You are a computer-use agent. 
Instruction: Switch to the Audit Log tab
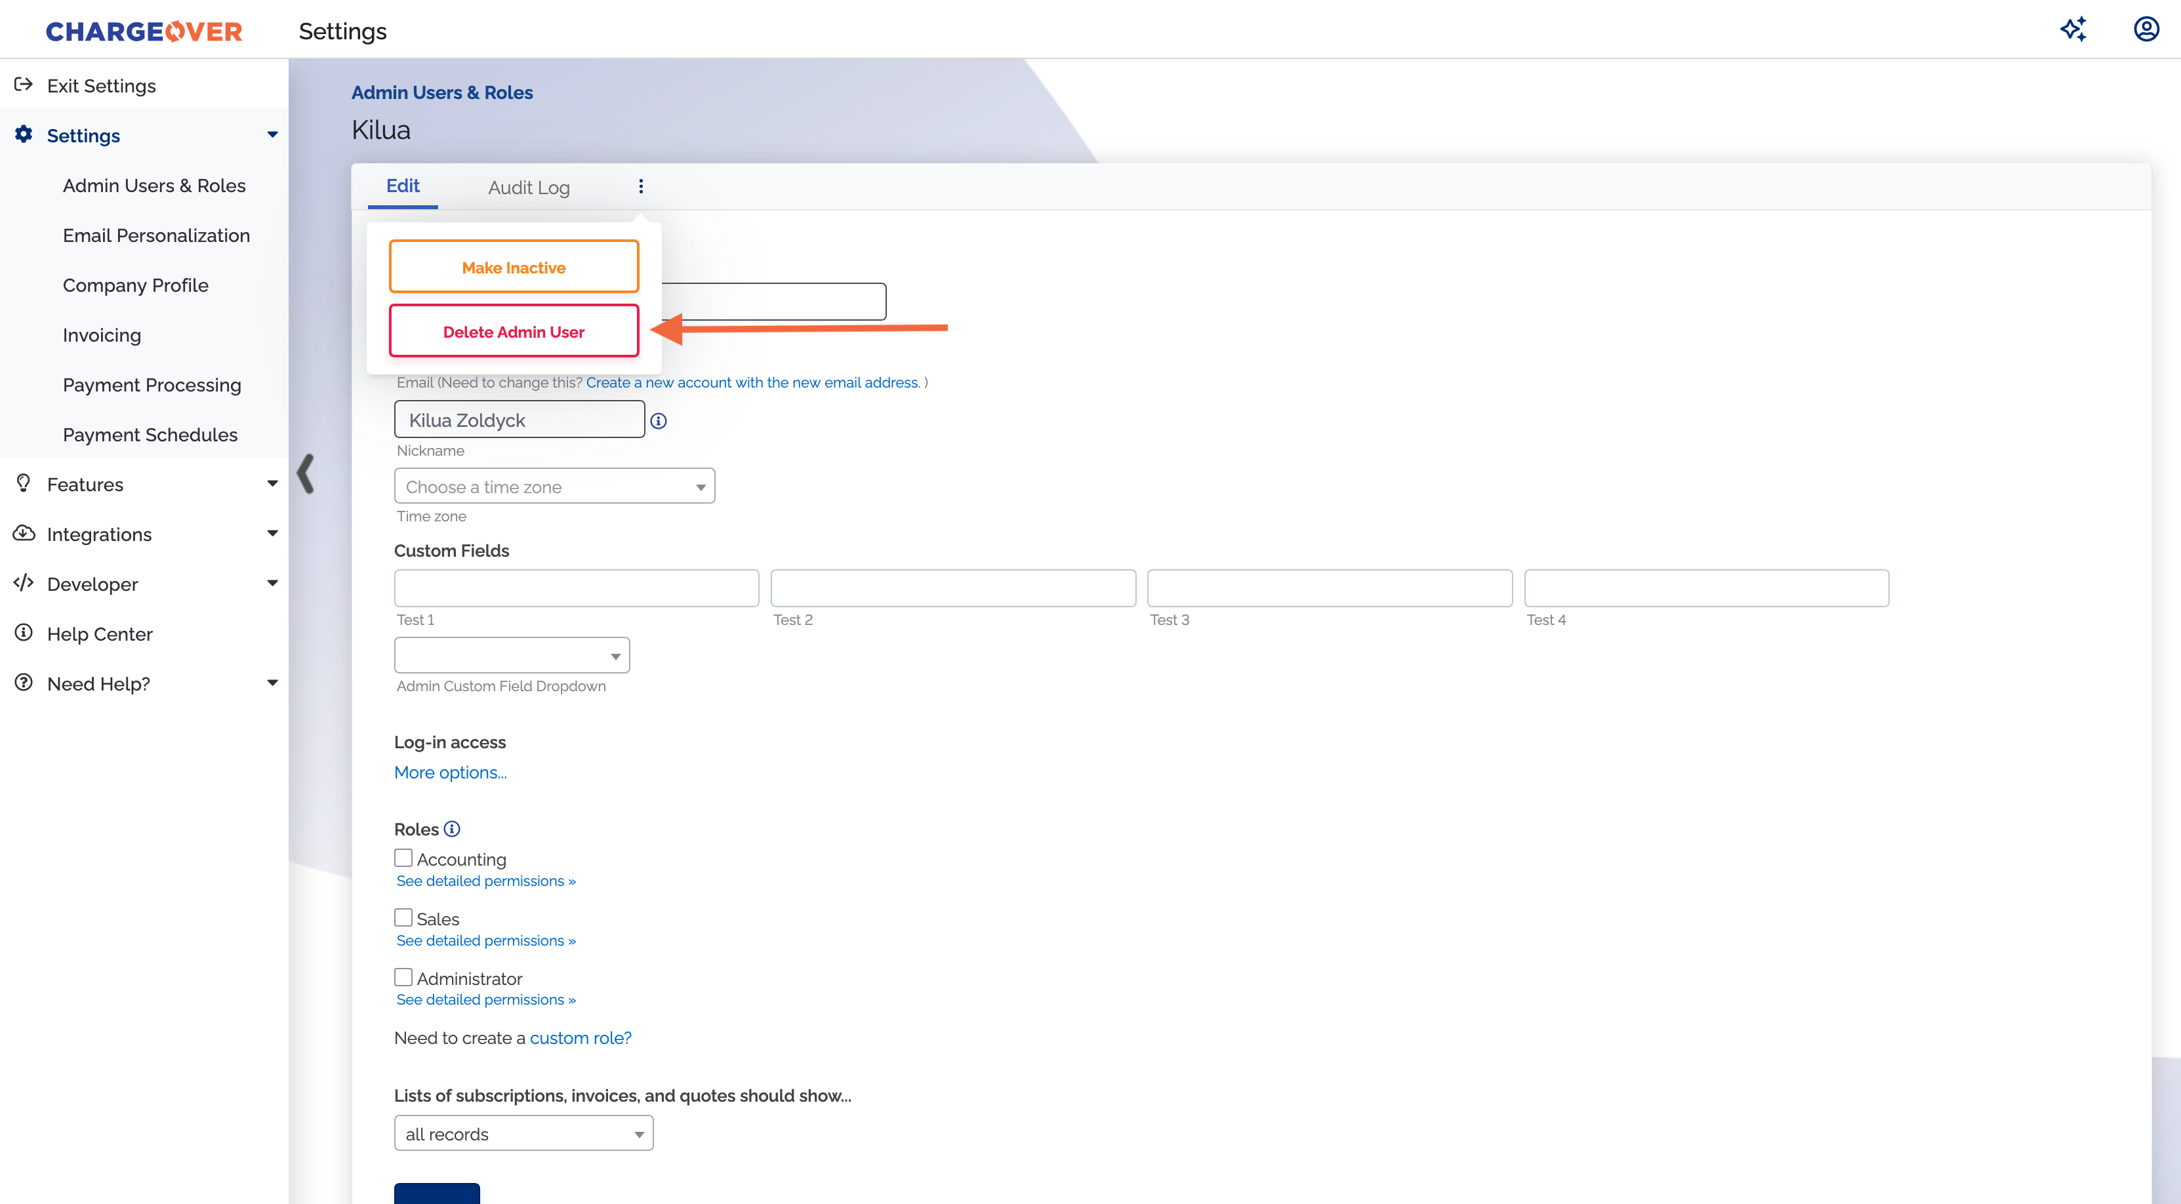[x=528, y=188]
